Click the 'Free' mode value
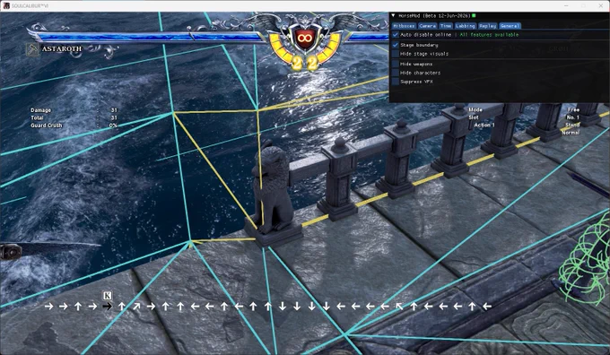 tap(573, 110)
